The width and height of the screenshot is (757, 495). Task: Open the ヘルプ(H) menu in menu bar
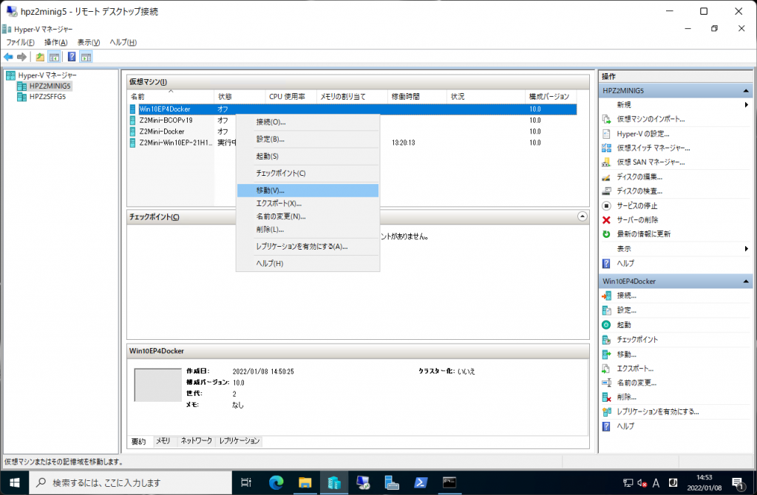123,42
